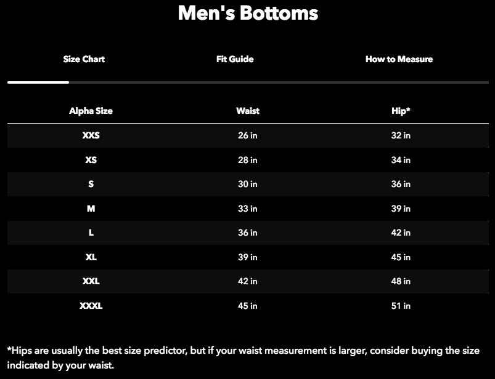Choose the M size row label
495x379 pixels.
[91, 209]
